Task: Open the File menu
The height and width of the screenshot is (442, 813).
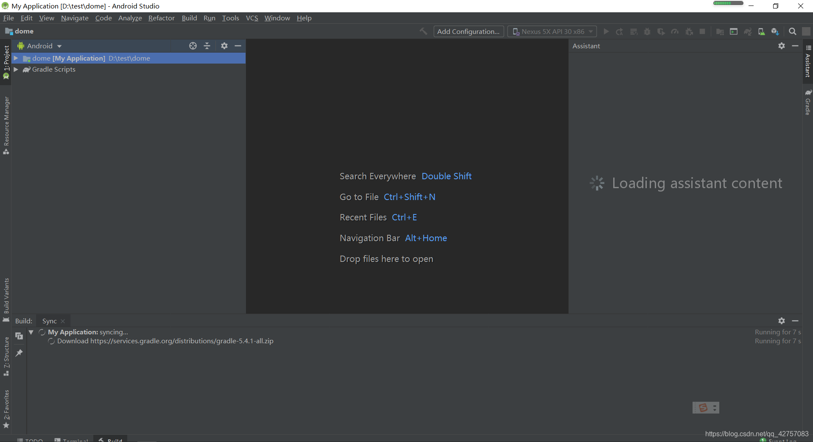Action: [8, 18]
